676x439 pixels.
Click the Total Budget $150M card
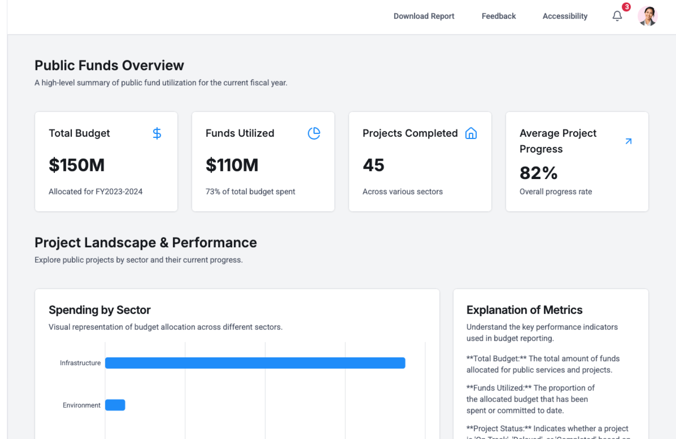point(106,162)
